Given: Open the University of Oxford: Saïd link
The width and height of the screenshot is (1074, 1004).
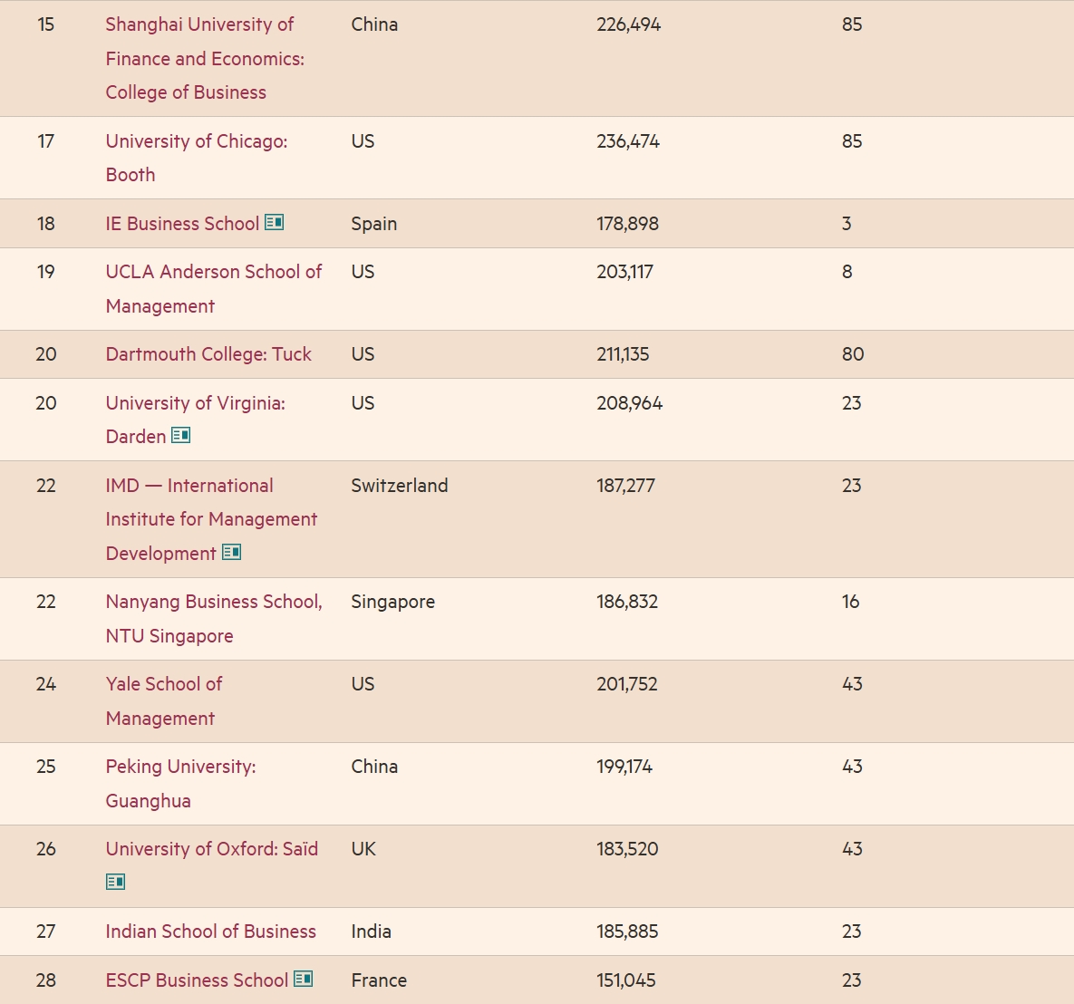Looking at the screenshot, I should point(212,848).
